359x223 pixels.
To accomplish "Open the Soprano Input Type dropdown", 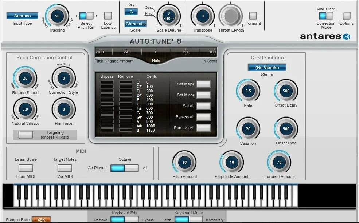I will [x=22, y=16].
